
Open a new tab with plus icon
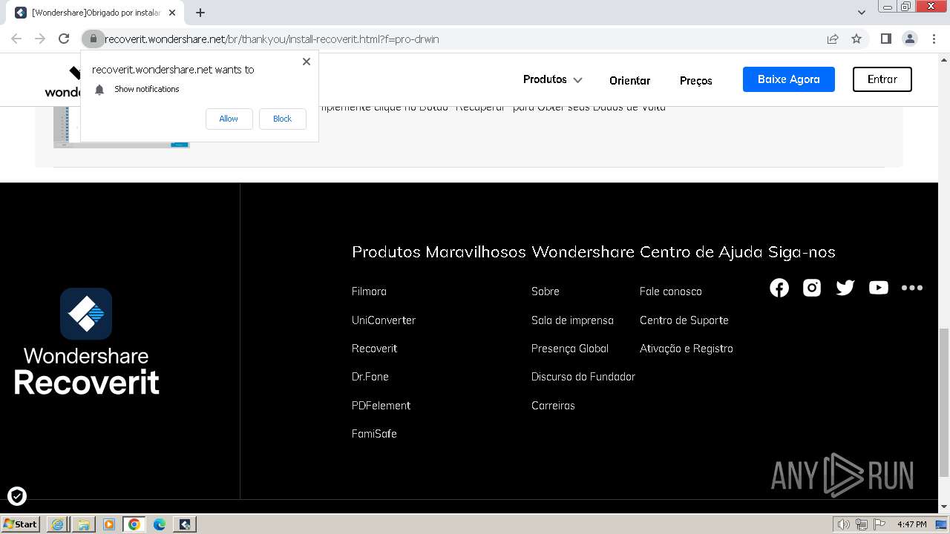200,13
